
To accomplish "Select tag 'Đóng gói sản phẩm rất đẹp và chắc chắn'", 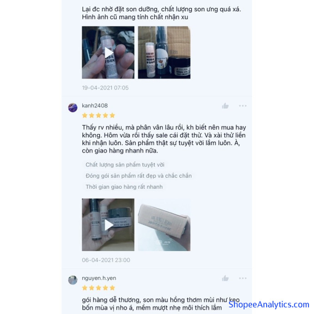I will pyautogui.click(x=139, y=176).
